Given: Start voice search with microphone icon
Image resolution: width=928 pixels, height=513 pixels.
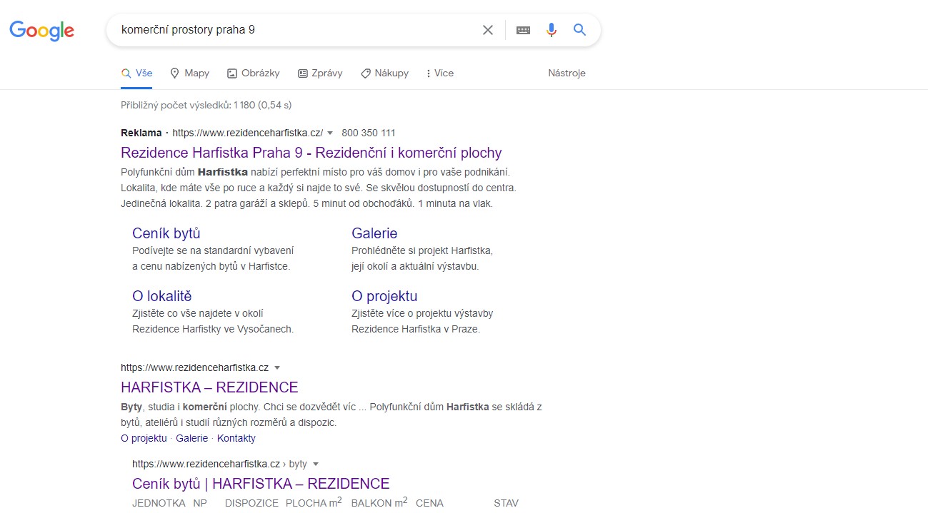Looking at the screenshot, I should point(551,30).
